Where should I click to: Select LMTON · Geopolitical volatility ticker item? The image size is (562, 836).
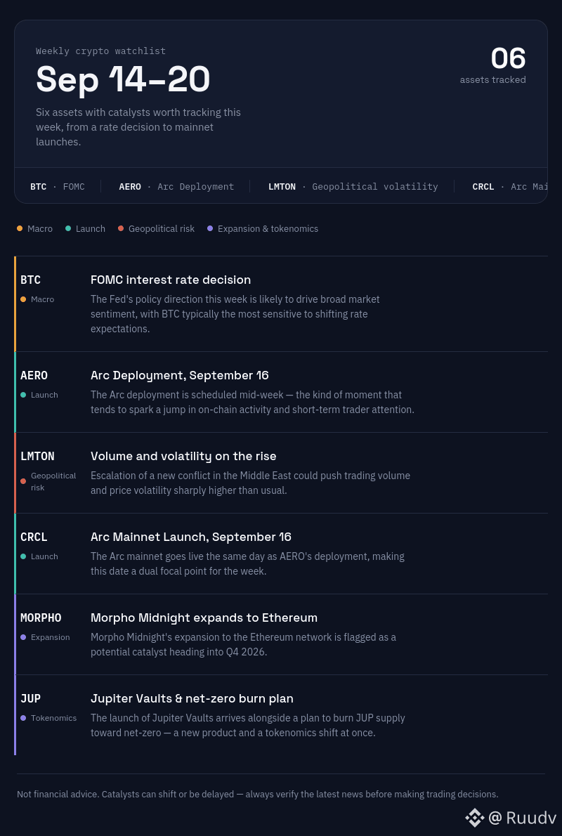tap(353, 187)
